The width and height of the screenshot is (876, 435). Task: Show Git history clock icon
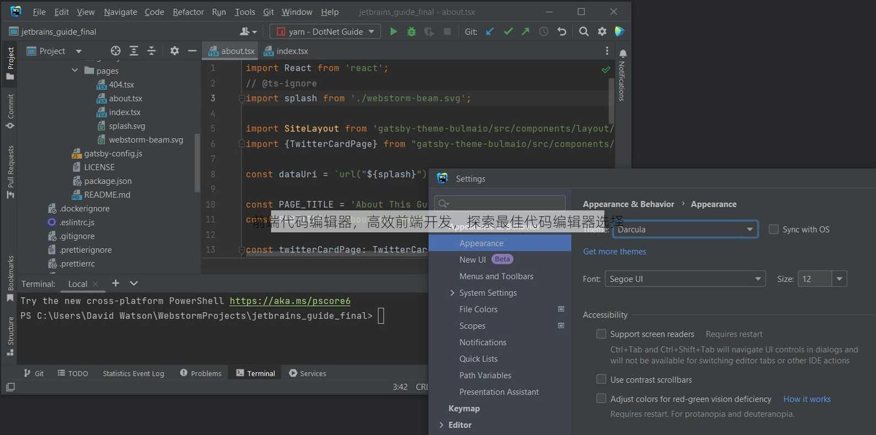544,32
